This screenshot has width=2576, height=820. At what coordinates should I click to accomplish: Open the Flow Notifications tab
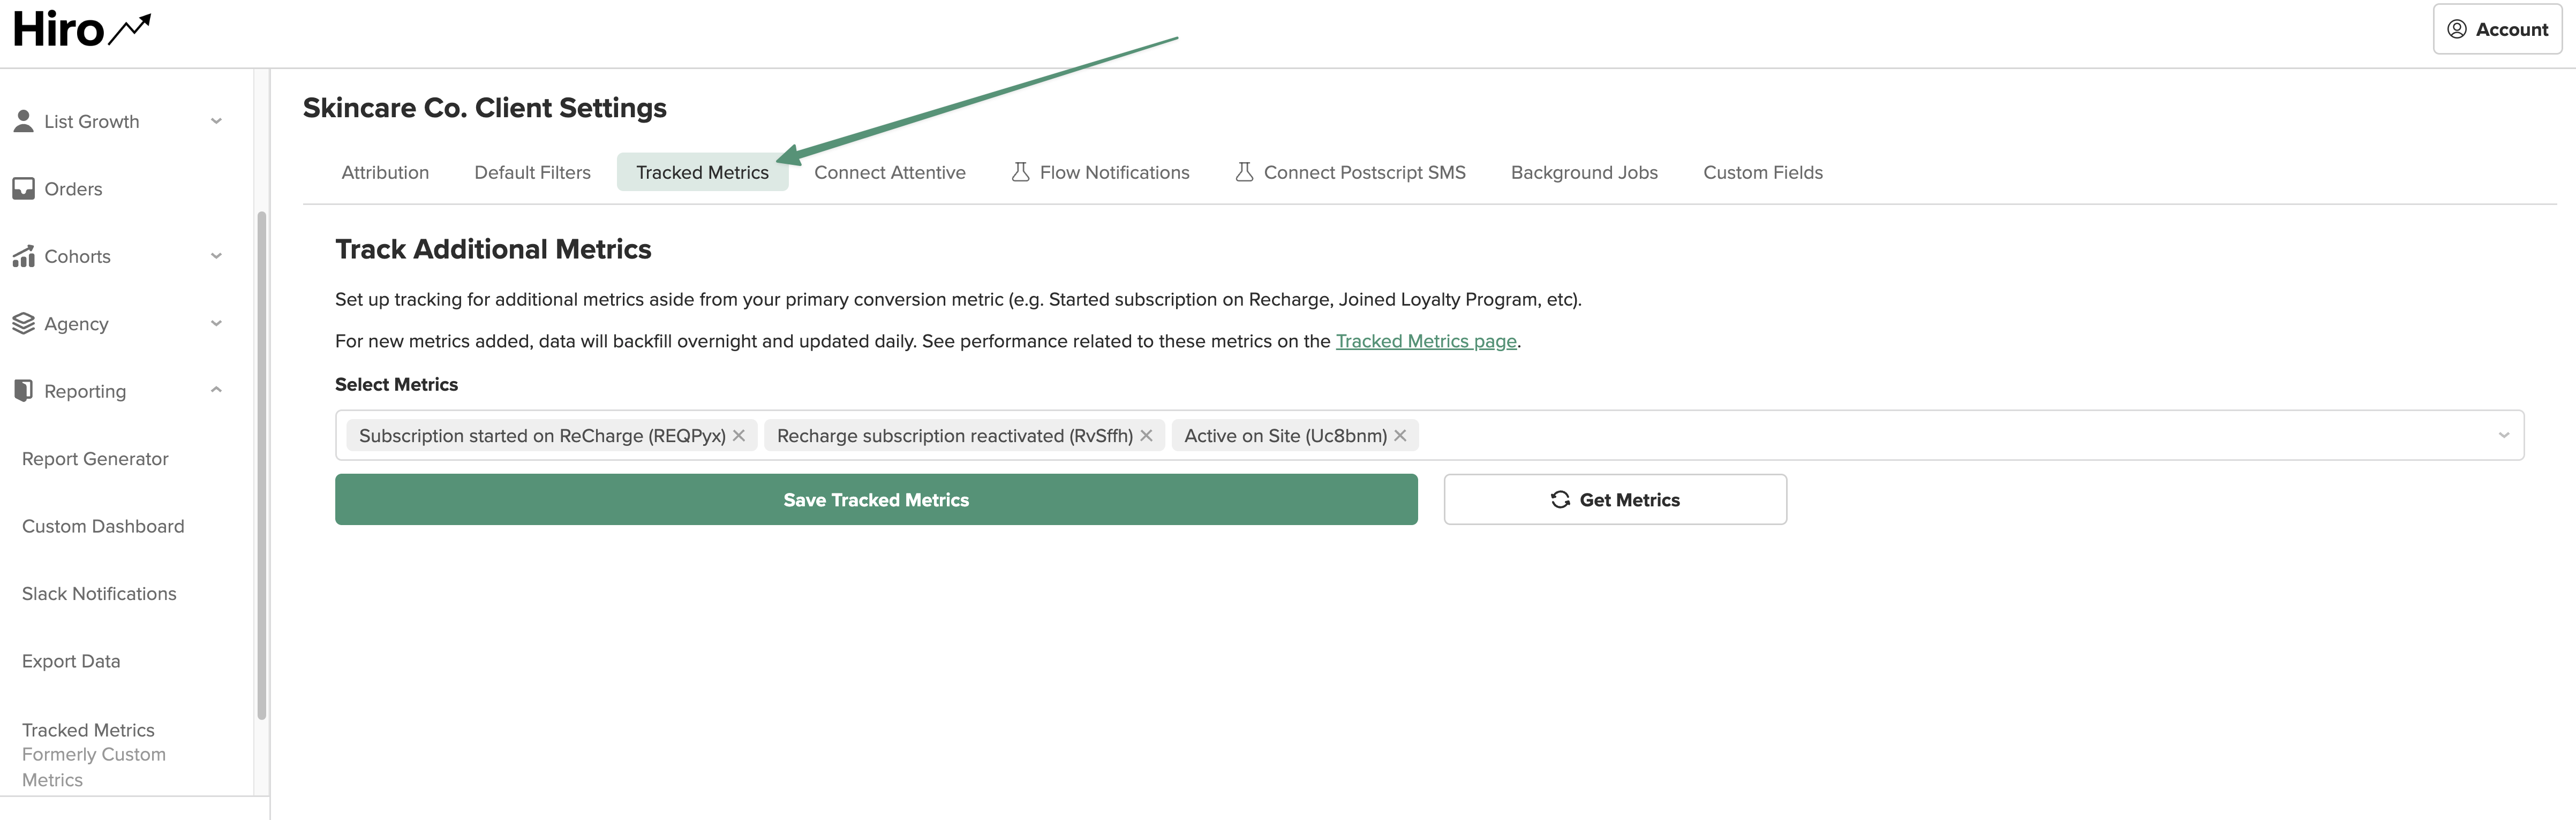point(1100,172)
